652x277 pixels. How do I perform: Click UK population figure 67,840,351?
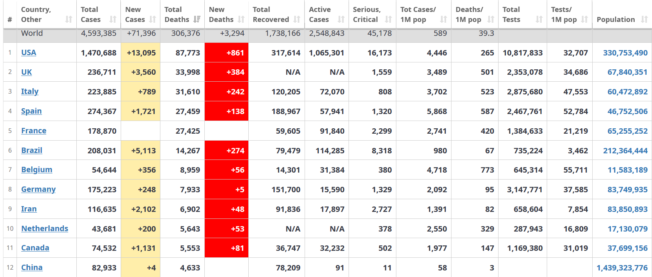pyautogui.click(x=628, y=72)
